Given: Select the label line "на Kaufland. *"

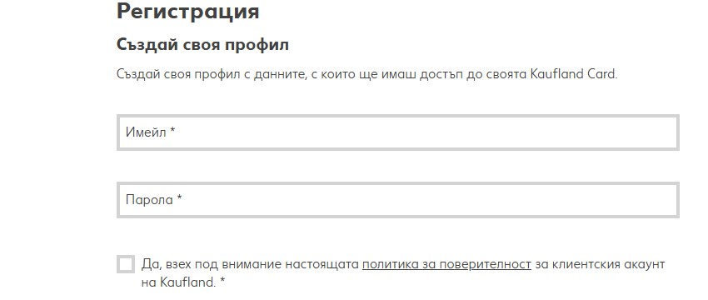Looking at the screenshot, I should tap(183, 282).
